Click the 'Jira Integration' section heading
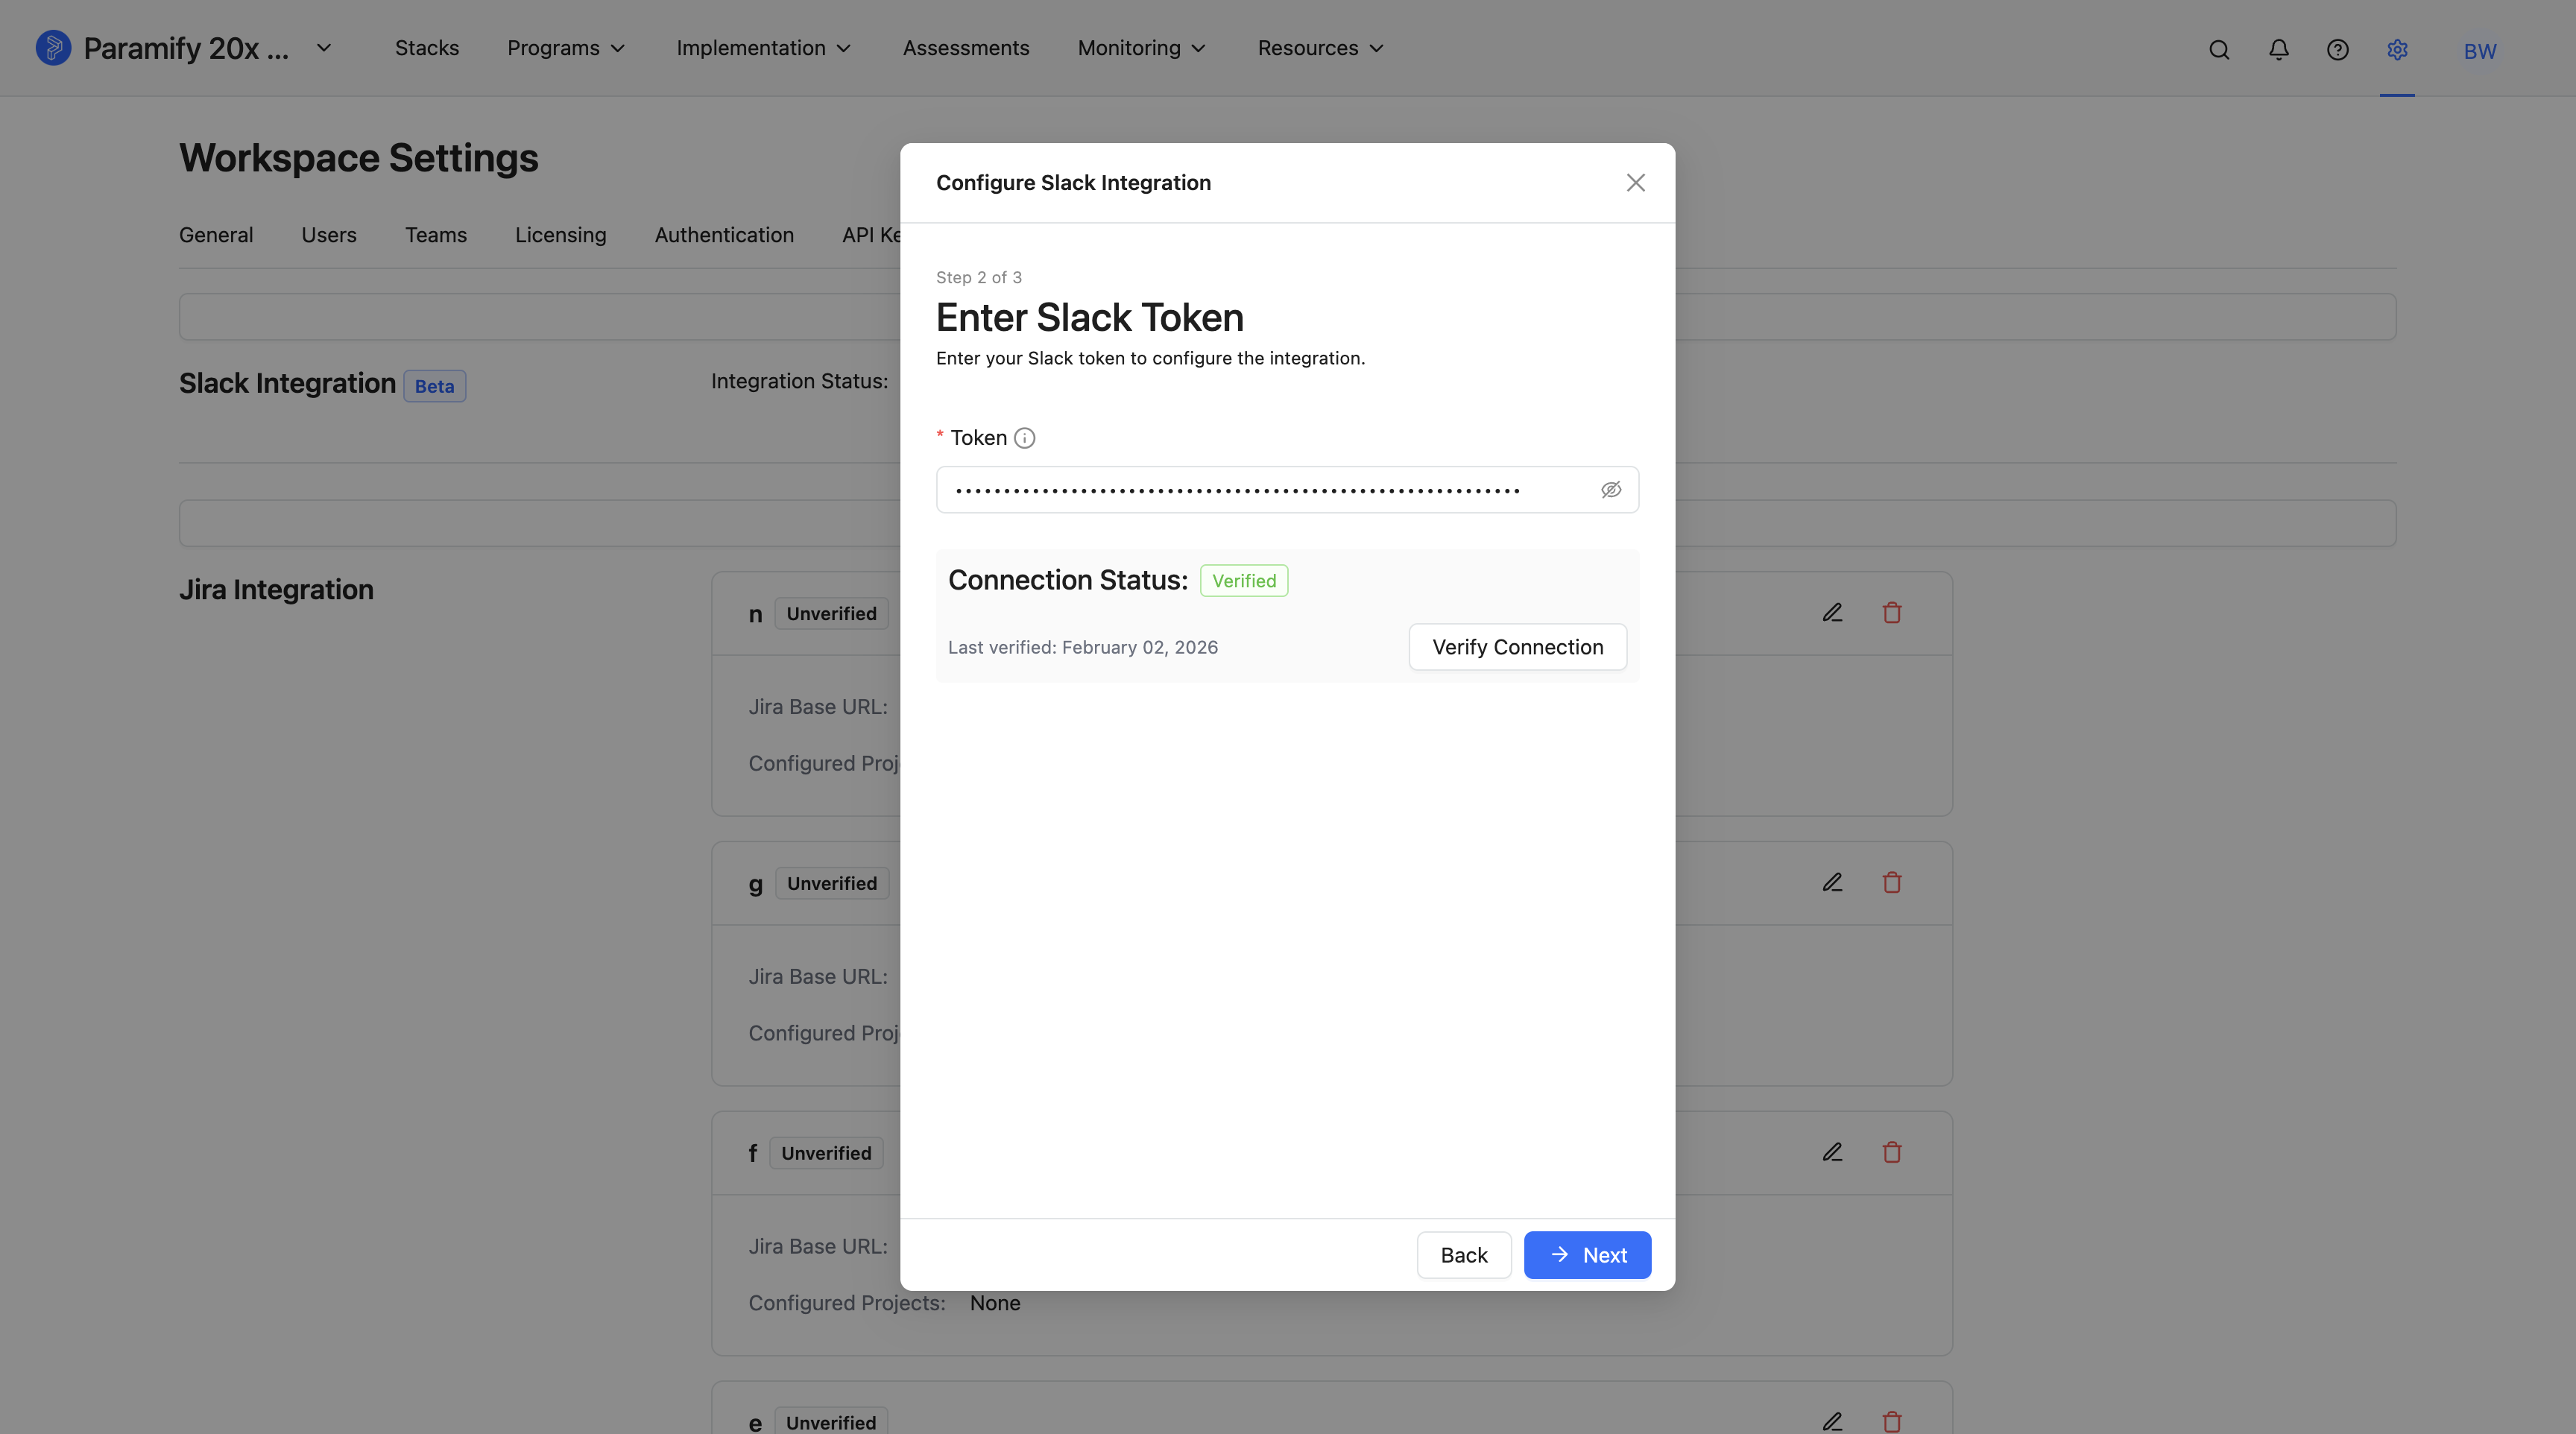The width and height of the screenshot is (2576, 1434). tap(276, 590)
